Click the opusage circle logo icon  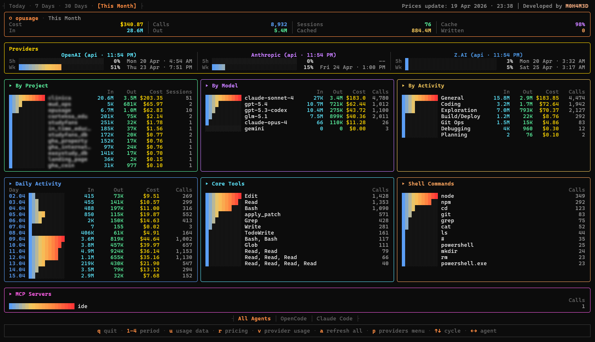[x=11, y=18]
